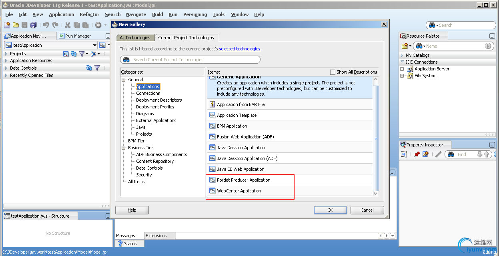Open the Versioning menu
Viewport: 499px width, 256px height.
[195, 14]
